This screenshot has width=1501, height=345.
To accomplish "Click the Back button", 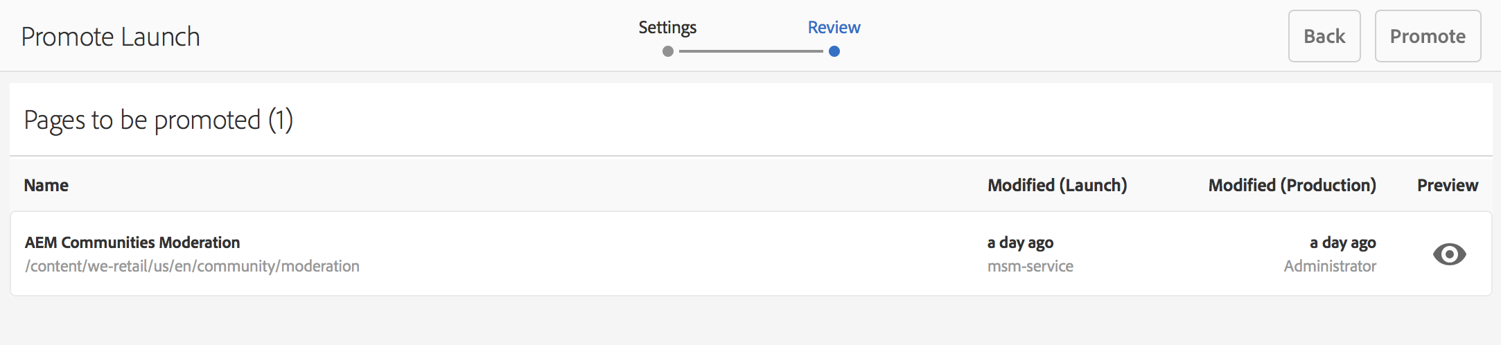I will click(1324, 36).
